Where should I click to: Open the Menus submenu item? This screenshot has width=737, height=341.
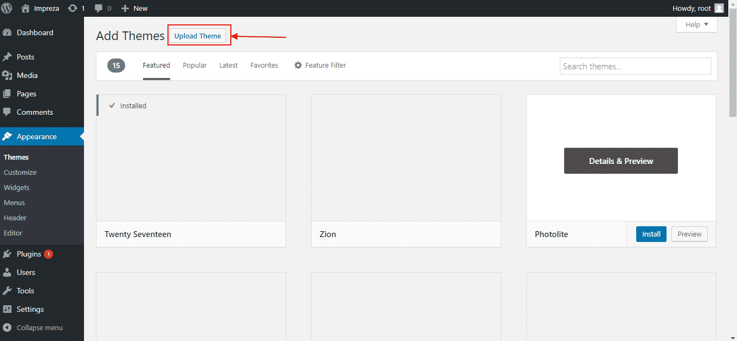[x=15, y=202]
